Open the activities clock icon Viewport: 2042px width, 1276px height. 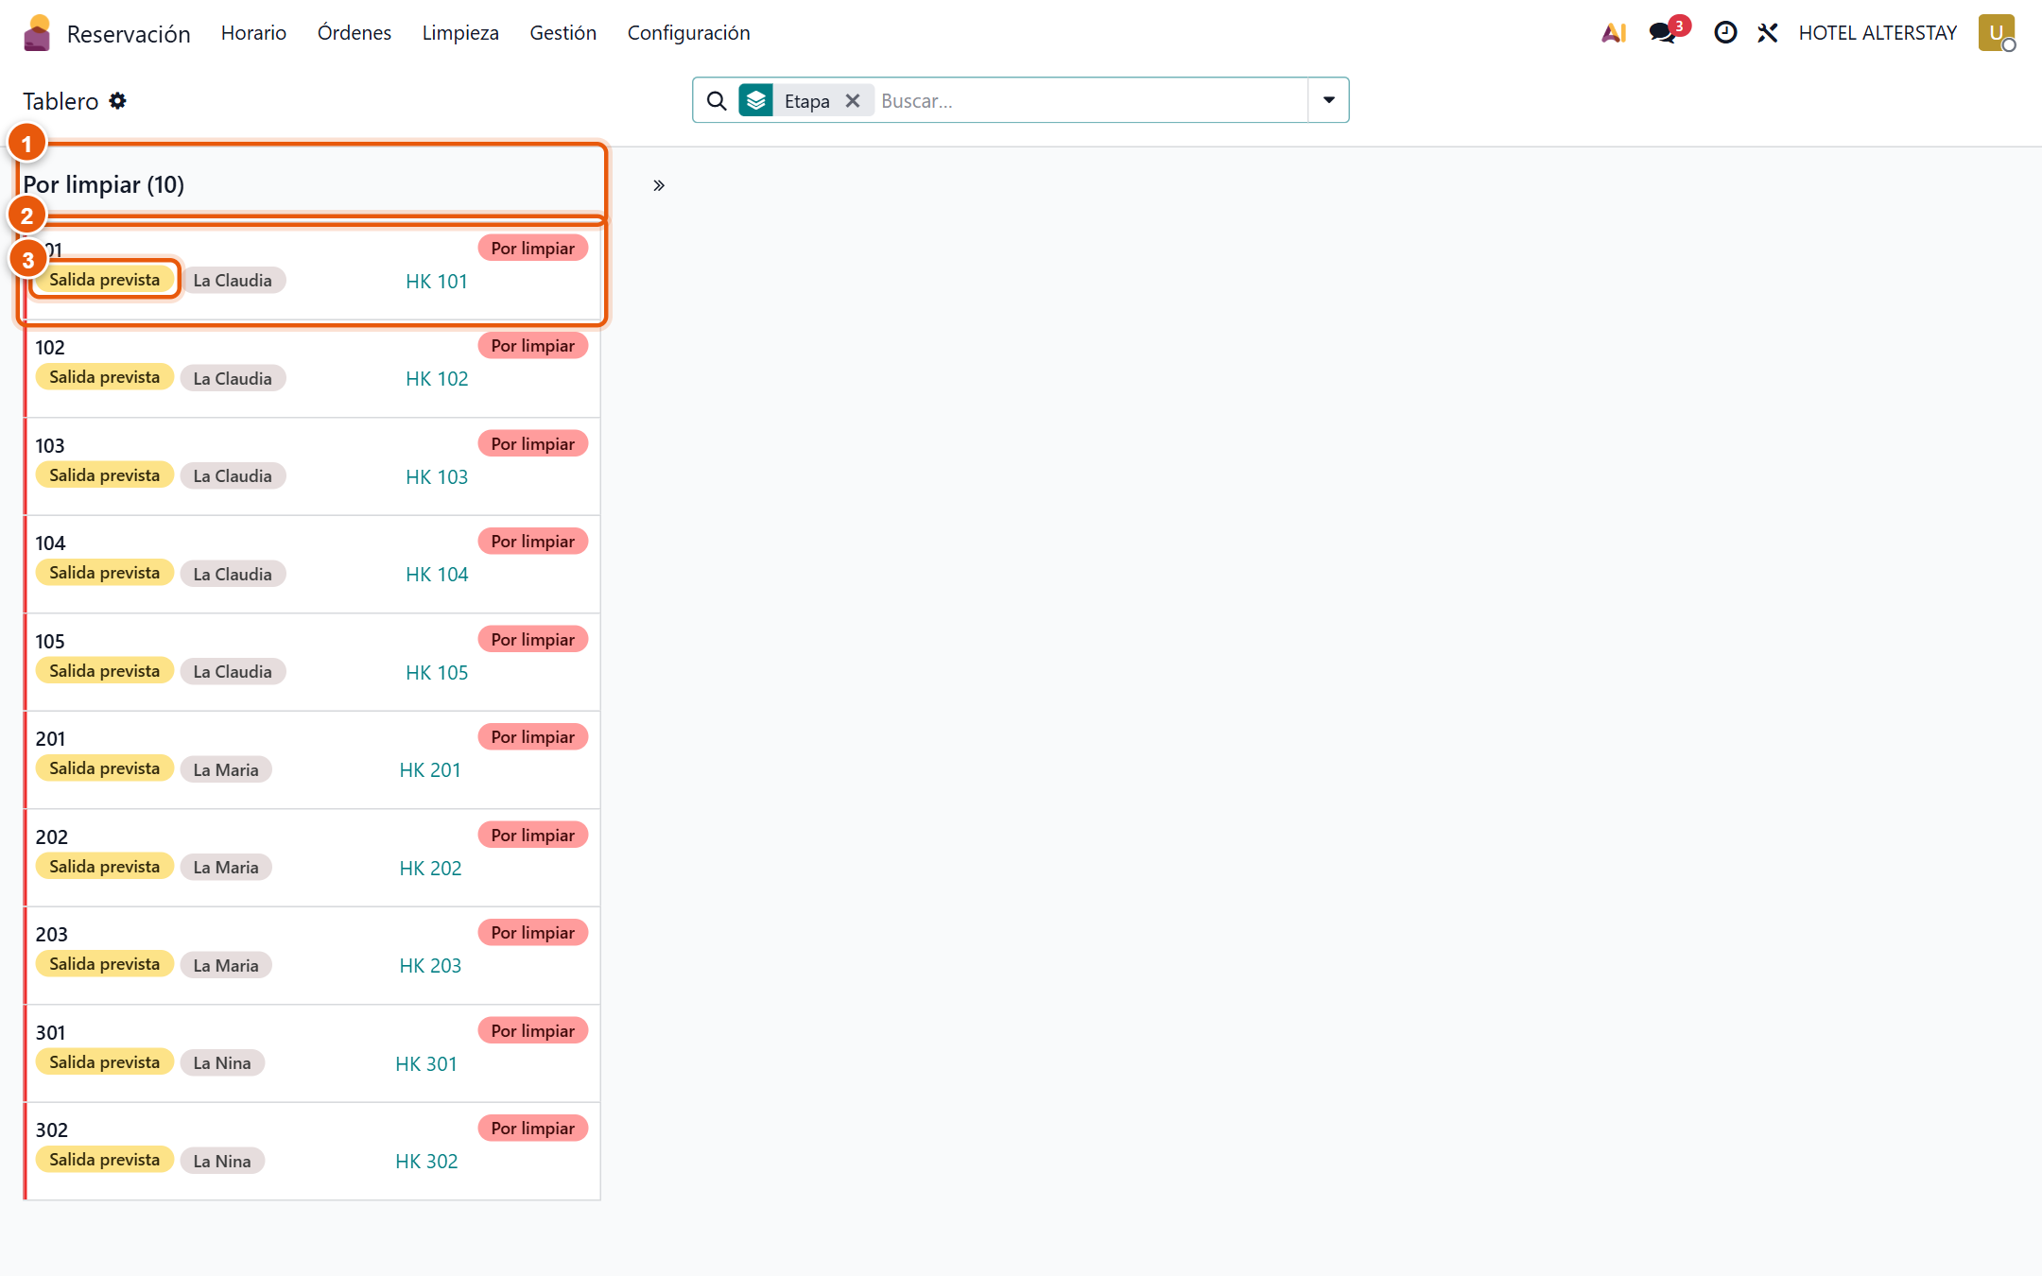(1725, 33)
